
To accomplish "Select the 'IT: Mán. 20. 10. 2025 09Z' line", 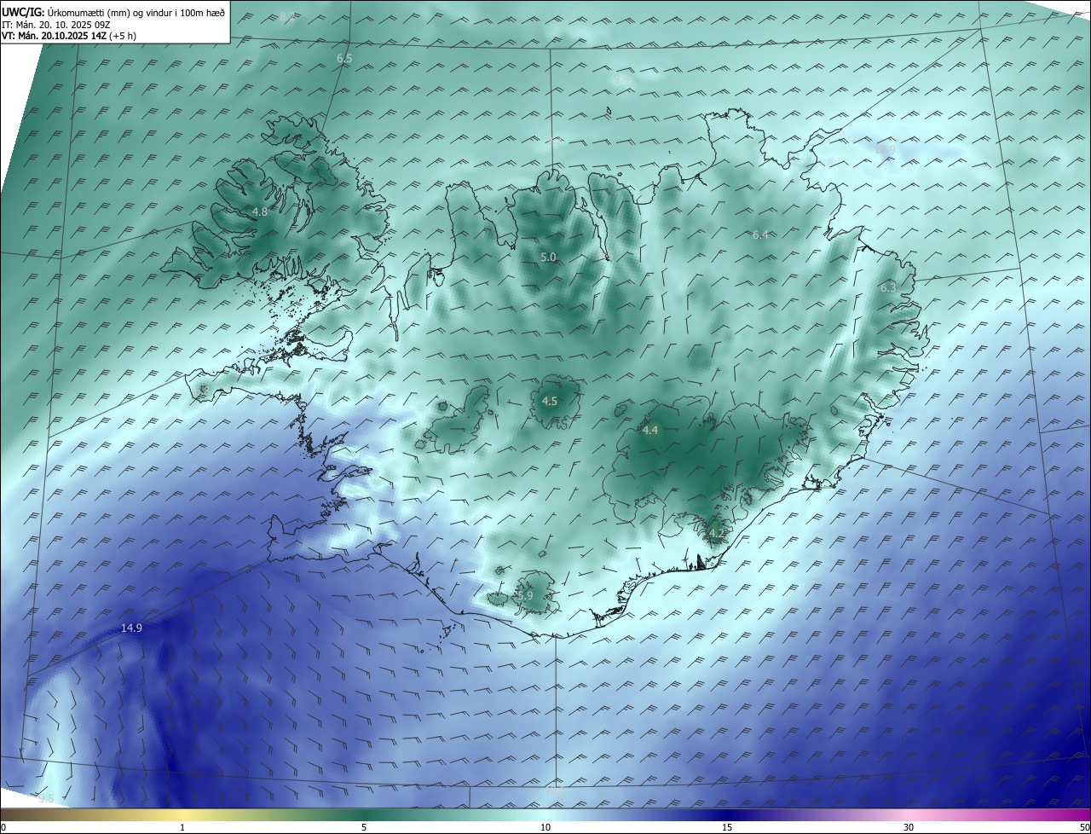I will [57, 25].
